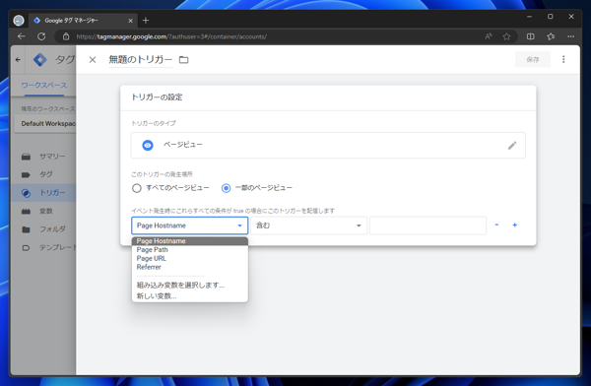
Task: Open 変数 in the sidebar
Action: pyautogui.click(x=46, y=211)
